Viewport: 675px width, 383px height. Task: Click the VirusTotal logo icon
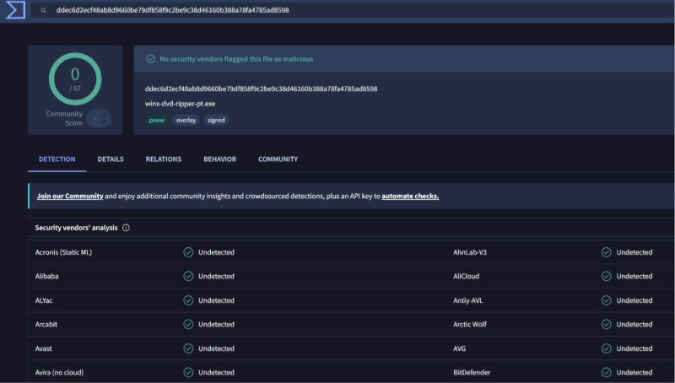(15, 9)
